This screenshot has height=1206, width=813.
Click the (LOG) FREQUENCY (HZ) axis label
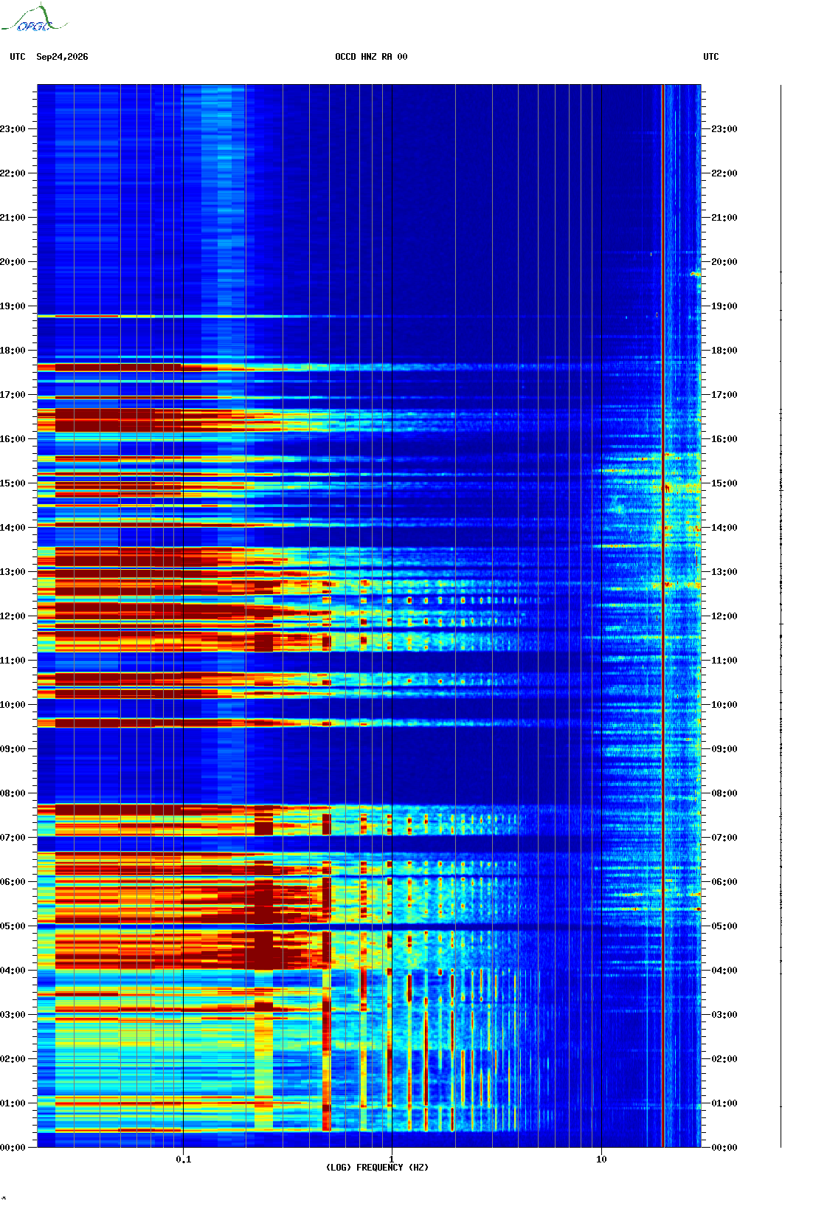[x=377, y=1168]
